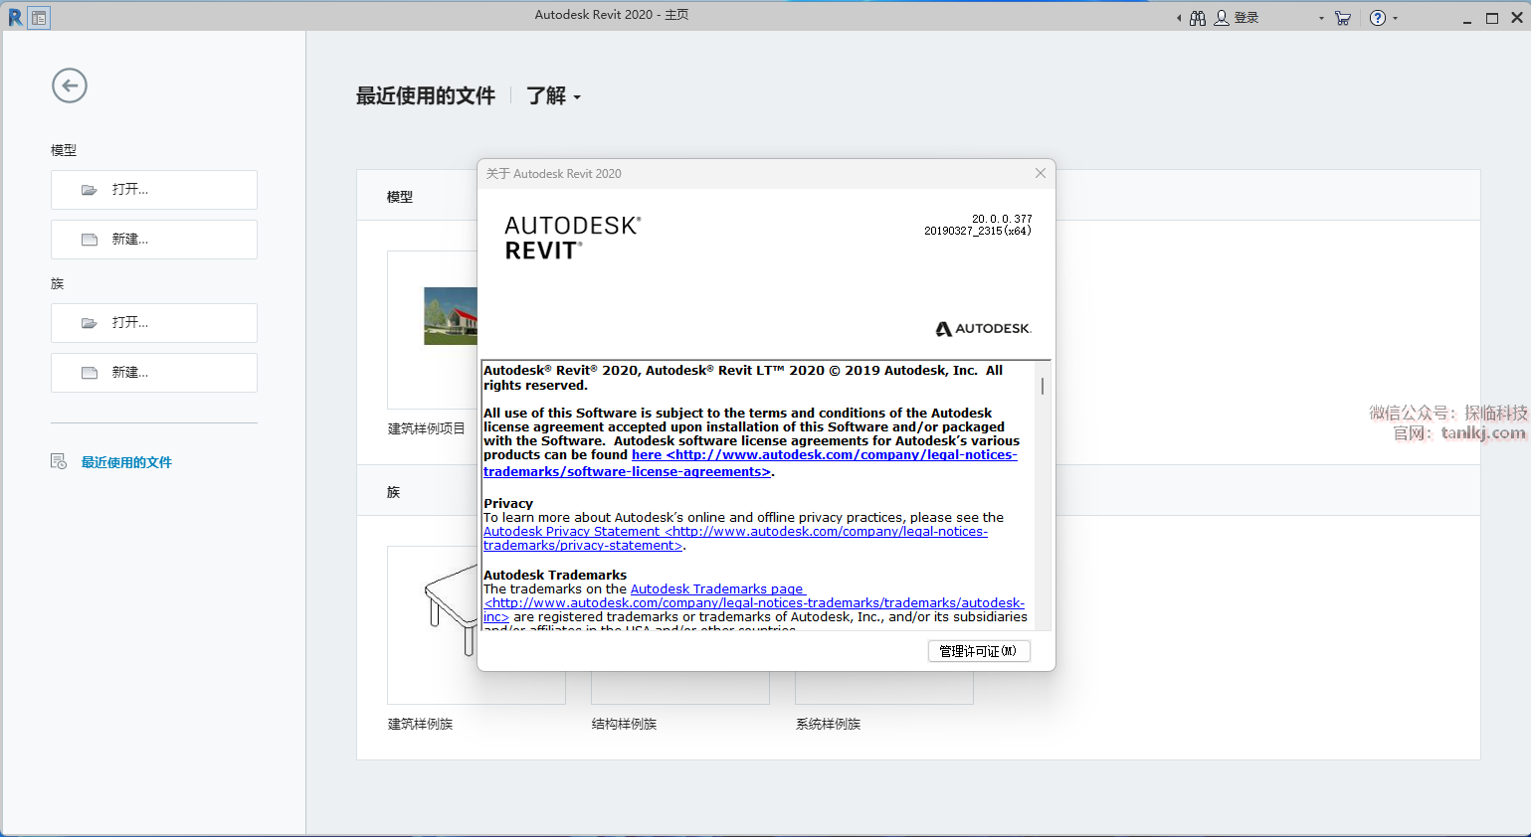The height and width of the screenshot is (837, 1531).
Task: Click the About dialog text scrollbar
Action: pyautogui.click(x=1042, y=386)
